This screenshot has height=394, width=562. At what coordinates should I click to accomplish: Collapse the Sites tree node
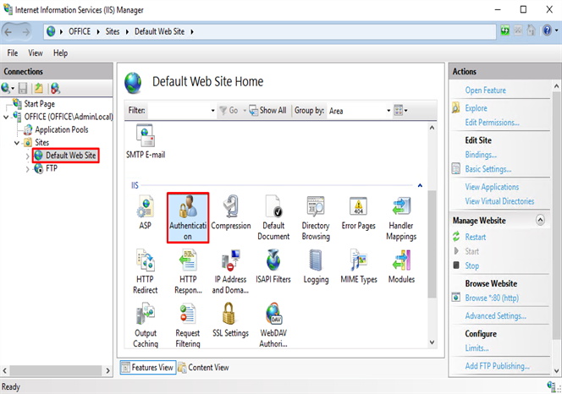click(17, 143)
